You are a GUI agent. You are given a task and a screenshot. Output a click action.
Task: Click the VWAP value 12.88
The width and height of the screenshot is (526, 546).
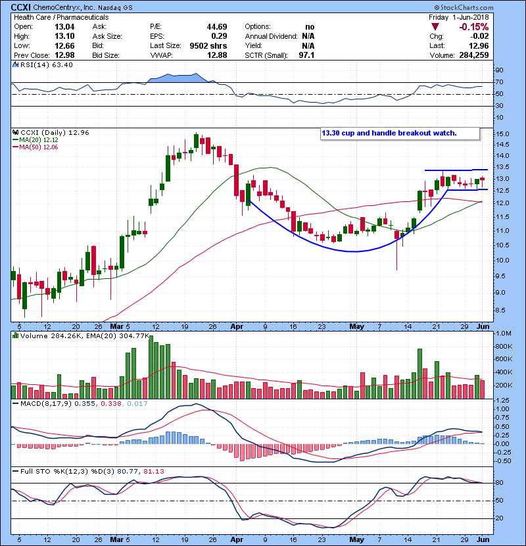[x=217, y=55]
